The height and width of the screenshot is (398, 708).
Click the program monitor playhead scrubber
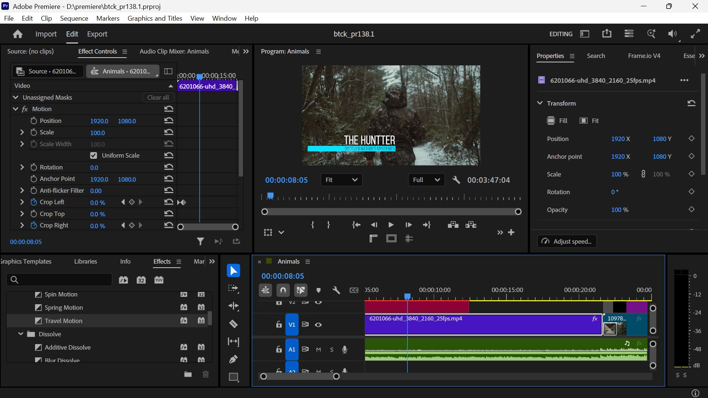pos(270,196)
